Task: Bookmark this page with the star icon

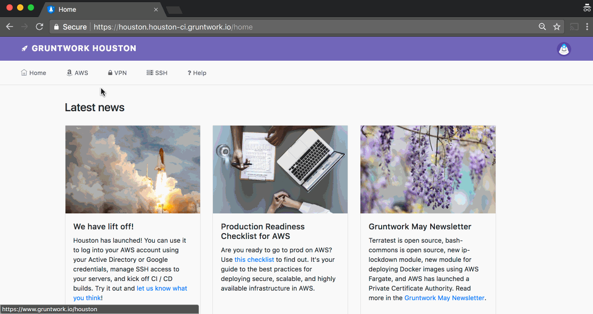Action: 557,27
